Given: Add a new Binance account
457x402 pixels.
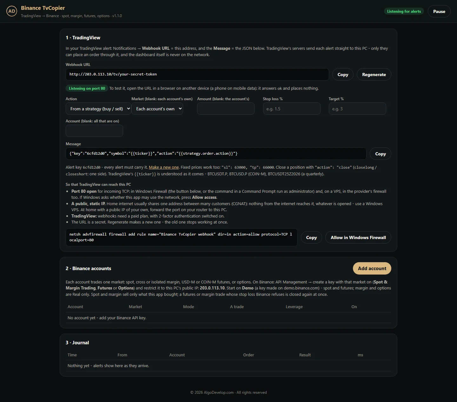Looking at the screenshot, I should pos(372,269).
